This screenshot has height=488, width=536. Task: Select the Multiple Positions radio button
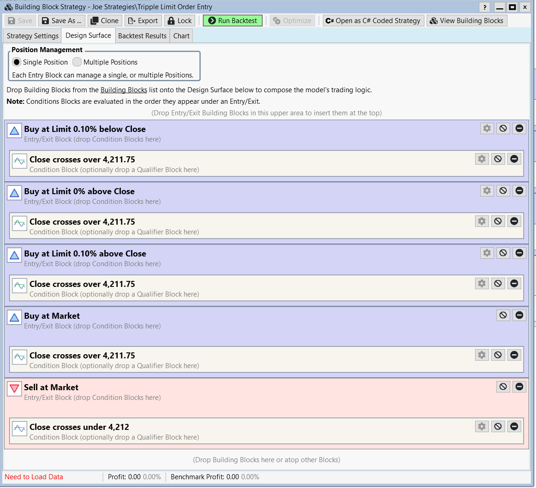77,62
